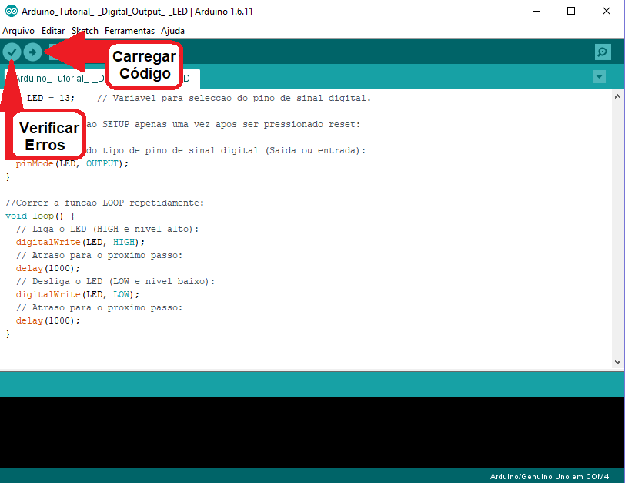Click the comment '//Correr a funcao LOOP repetidamente:'
The height and width of the screenshot is (483, 625).
click(x=105, y=203)
